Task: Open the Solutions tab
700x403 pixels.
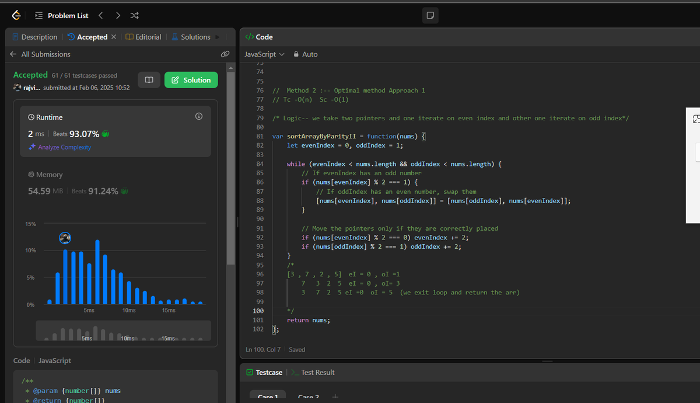Action: (x=191, y=37)
